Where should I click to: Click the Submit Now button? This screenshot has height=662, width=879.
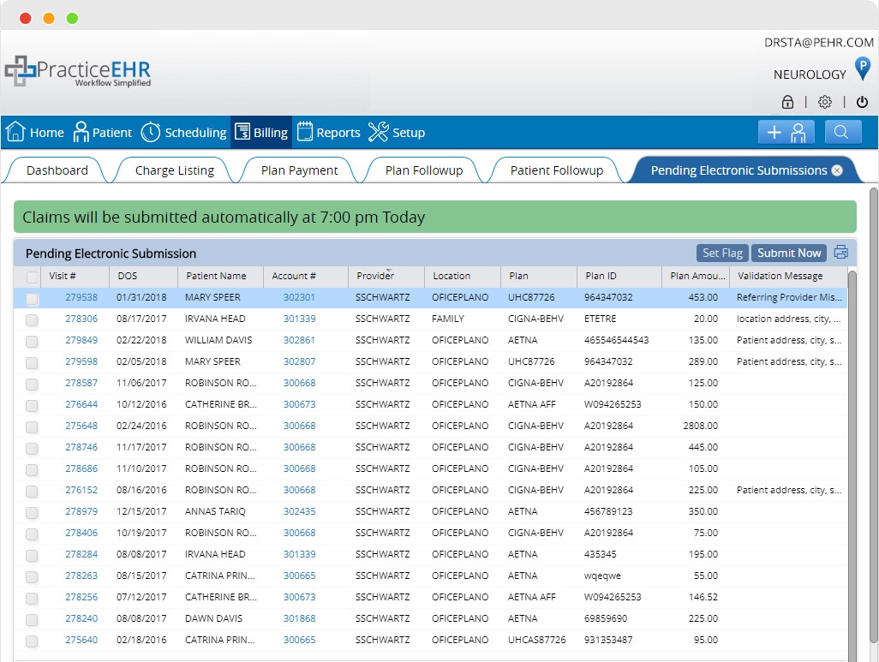coord(789,253)
